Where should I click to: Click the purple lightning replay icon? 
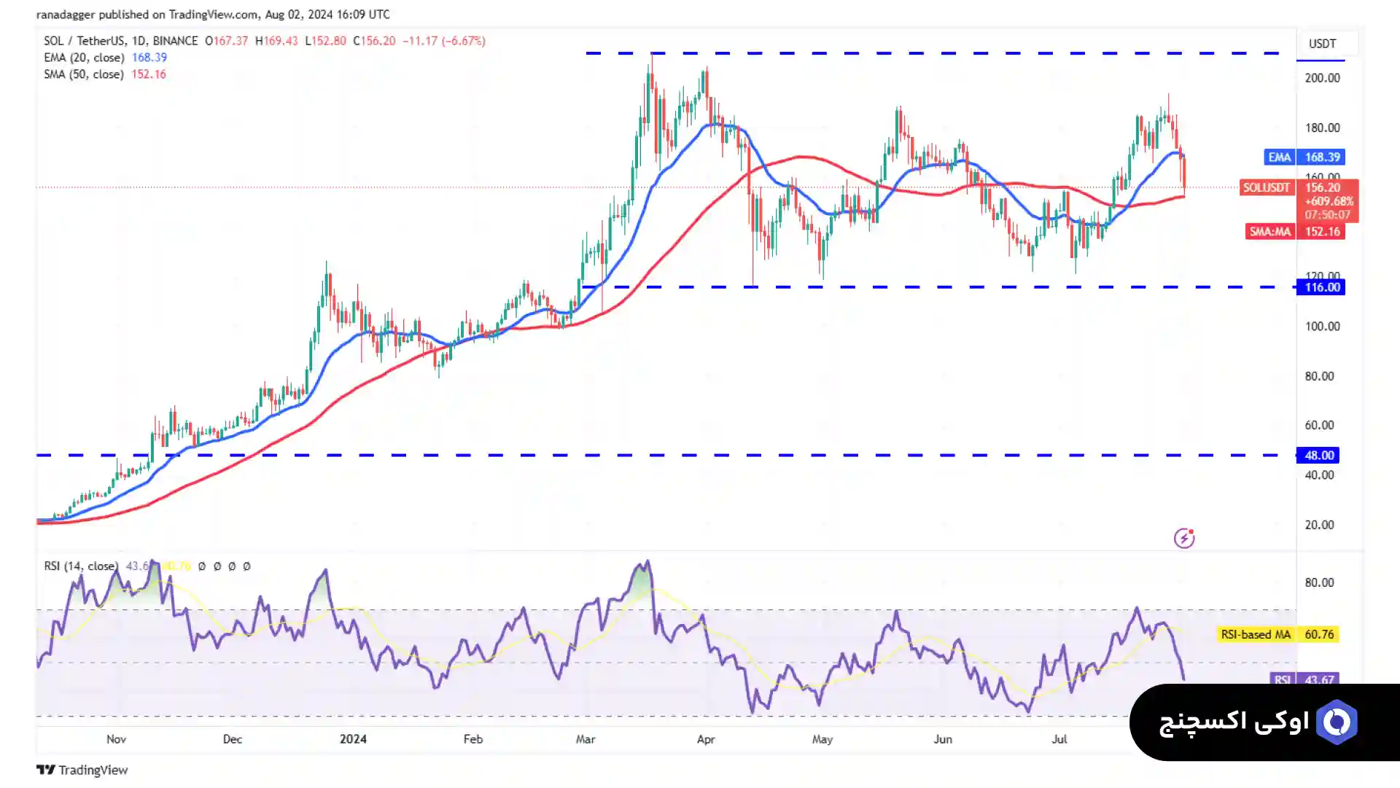[1184, 538]
